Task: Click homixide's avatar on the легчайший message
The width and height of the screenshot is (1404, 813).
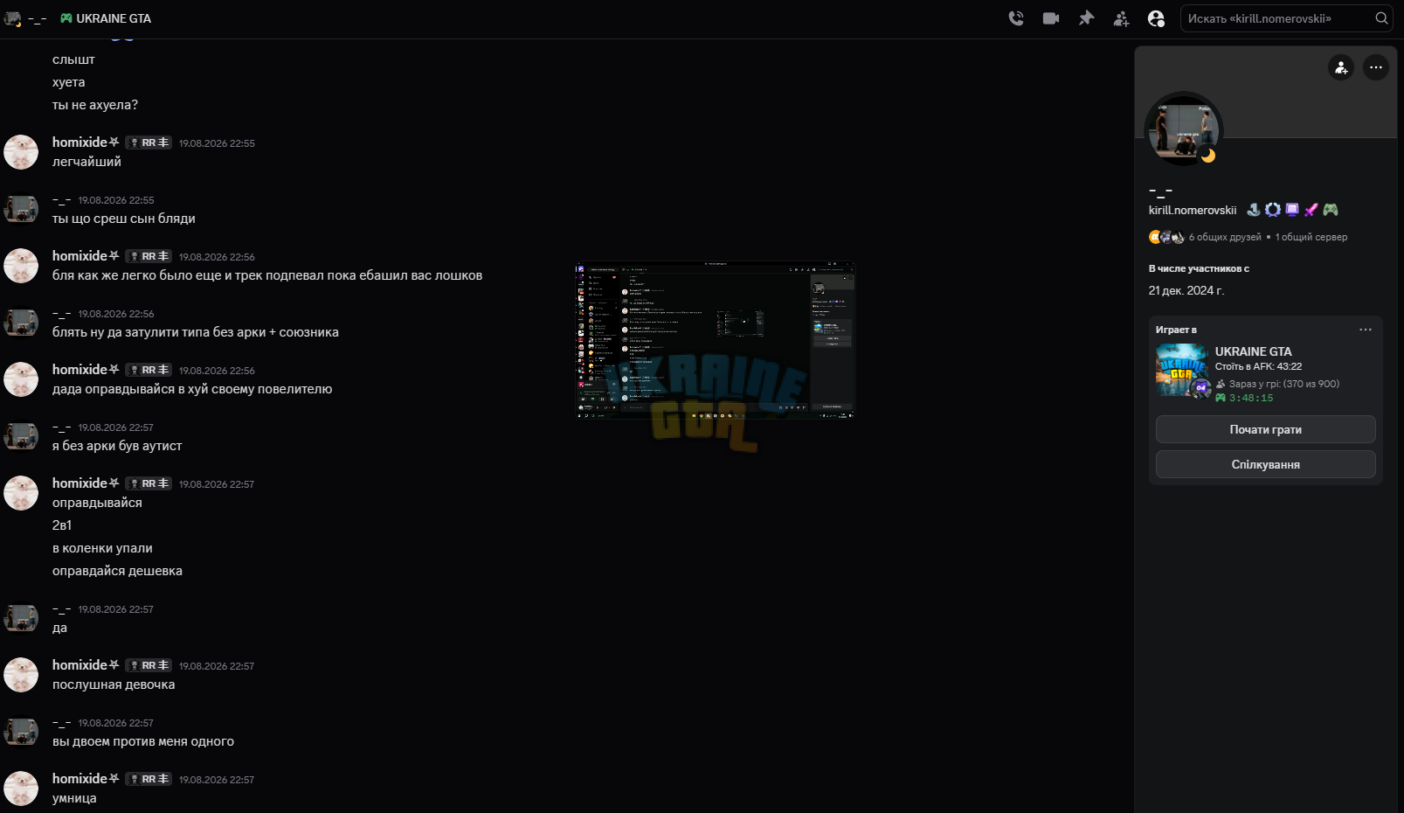Action: point(21,152)
